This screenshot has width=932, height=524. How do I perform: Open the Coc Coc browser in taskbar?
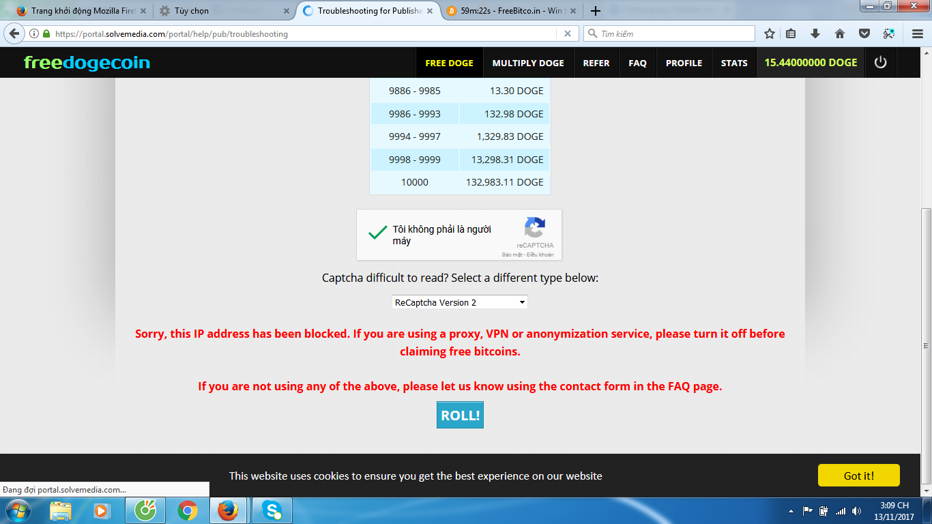pyautogui.click(x=145, y=510)
